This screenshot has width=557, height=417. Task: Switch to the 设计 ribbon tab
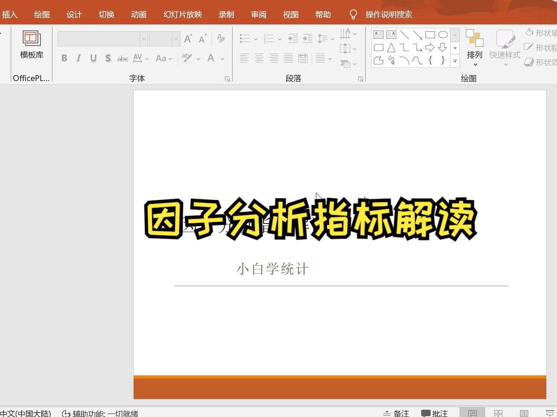(x=74, y=14)
